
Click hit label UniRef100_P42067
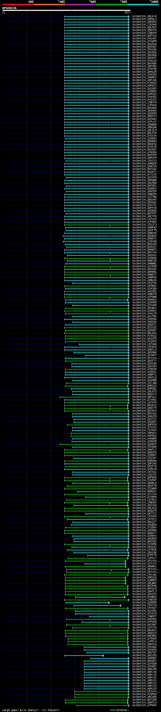coord(144,38)
